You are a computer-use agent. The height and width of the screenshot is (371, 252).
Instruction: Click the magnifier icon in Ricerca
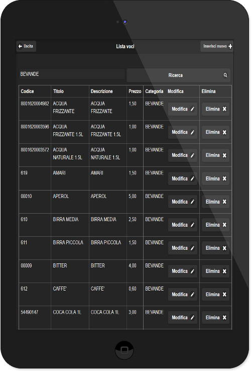pos(225,75)
